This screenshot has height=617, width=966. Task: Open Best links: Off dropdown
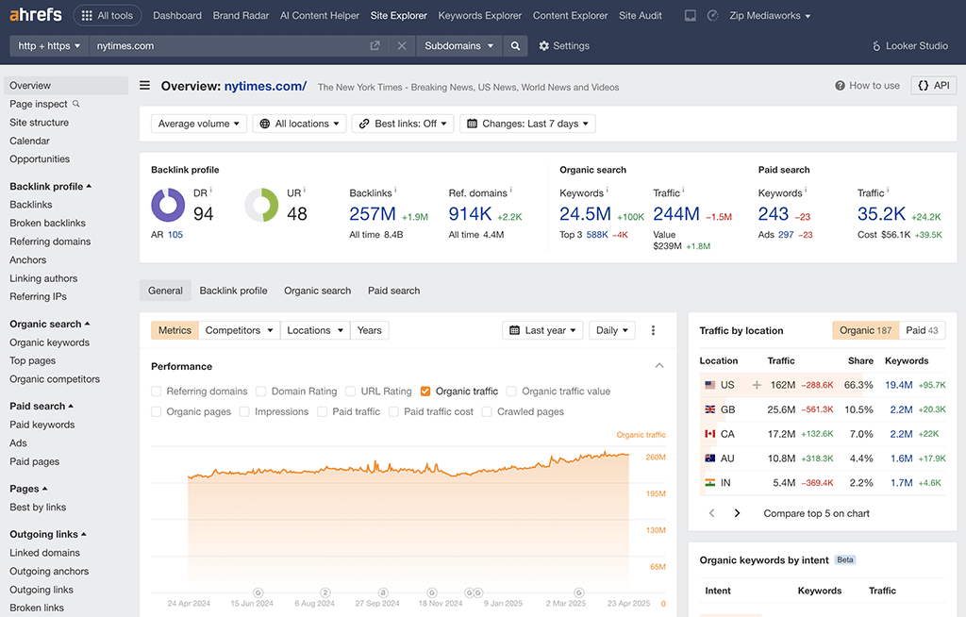click(x=403, y=124)
